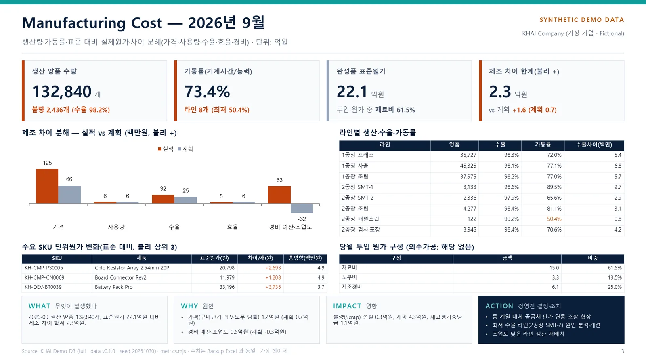The width and height of the screenshot is (646, 363).
Task: Click the 생산 양품 수량 value 132,840
Action: click(62, 92)
